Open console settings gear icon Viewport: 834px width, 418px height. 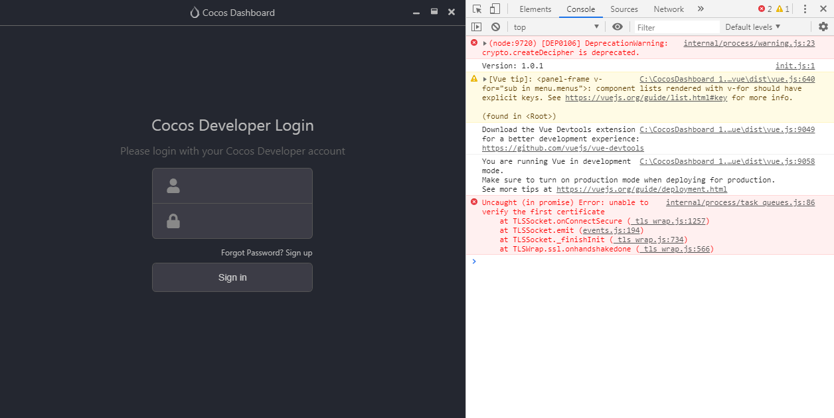(x=823, y=27)
